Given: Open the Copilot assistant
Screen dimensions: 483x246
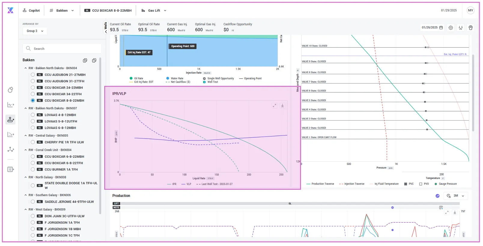Looking at the screenshot, I should [31, 10].
